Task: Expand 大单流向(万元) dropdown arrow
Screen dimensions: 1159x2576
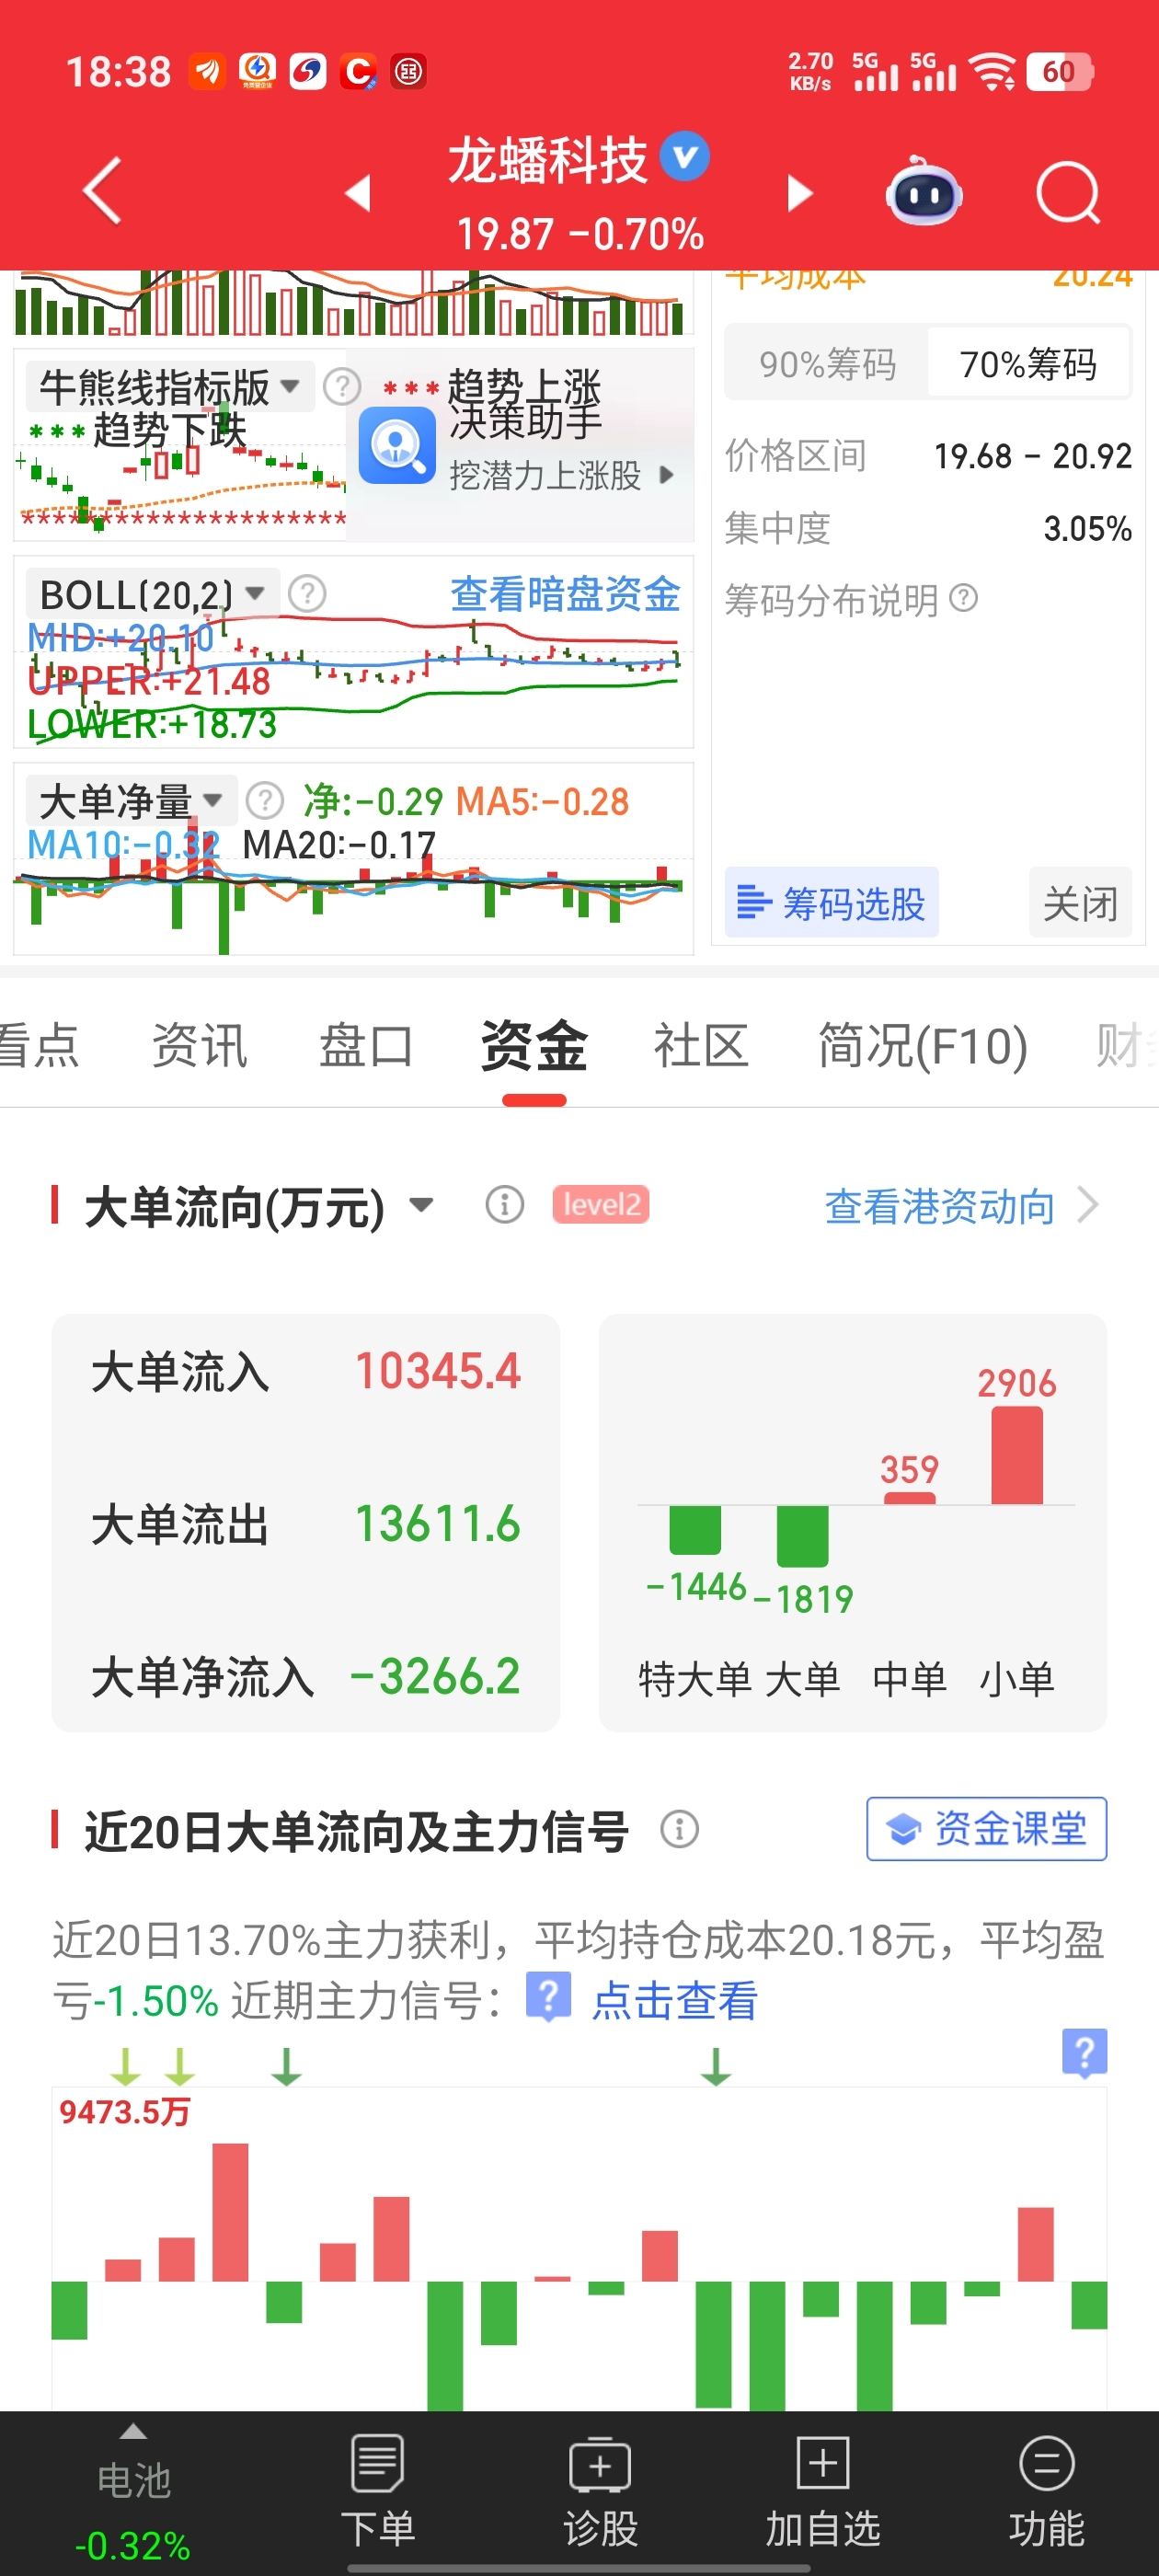Action: click(422, 1204)
